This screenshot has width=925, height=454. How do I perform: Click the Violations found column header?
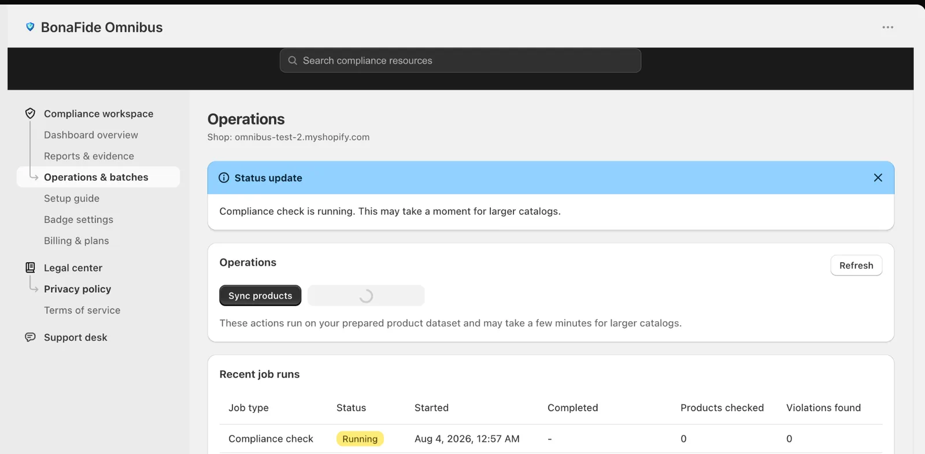pos(823,407)
